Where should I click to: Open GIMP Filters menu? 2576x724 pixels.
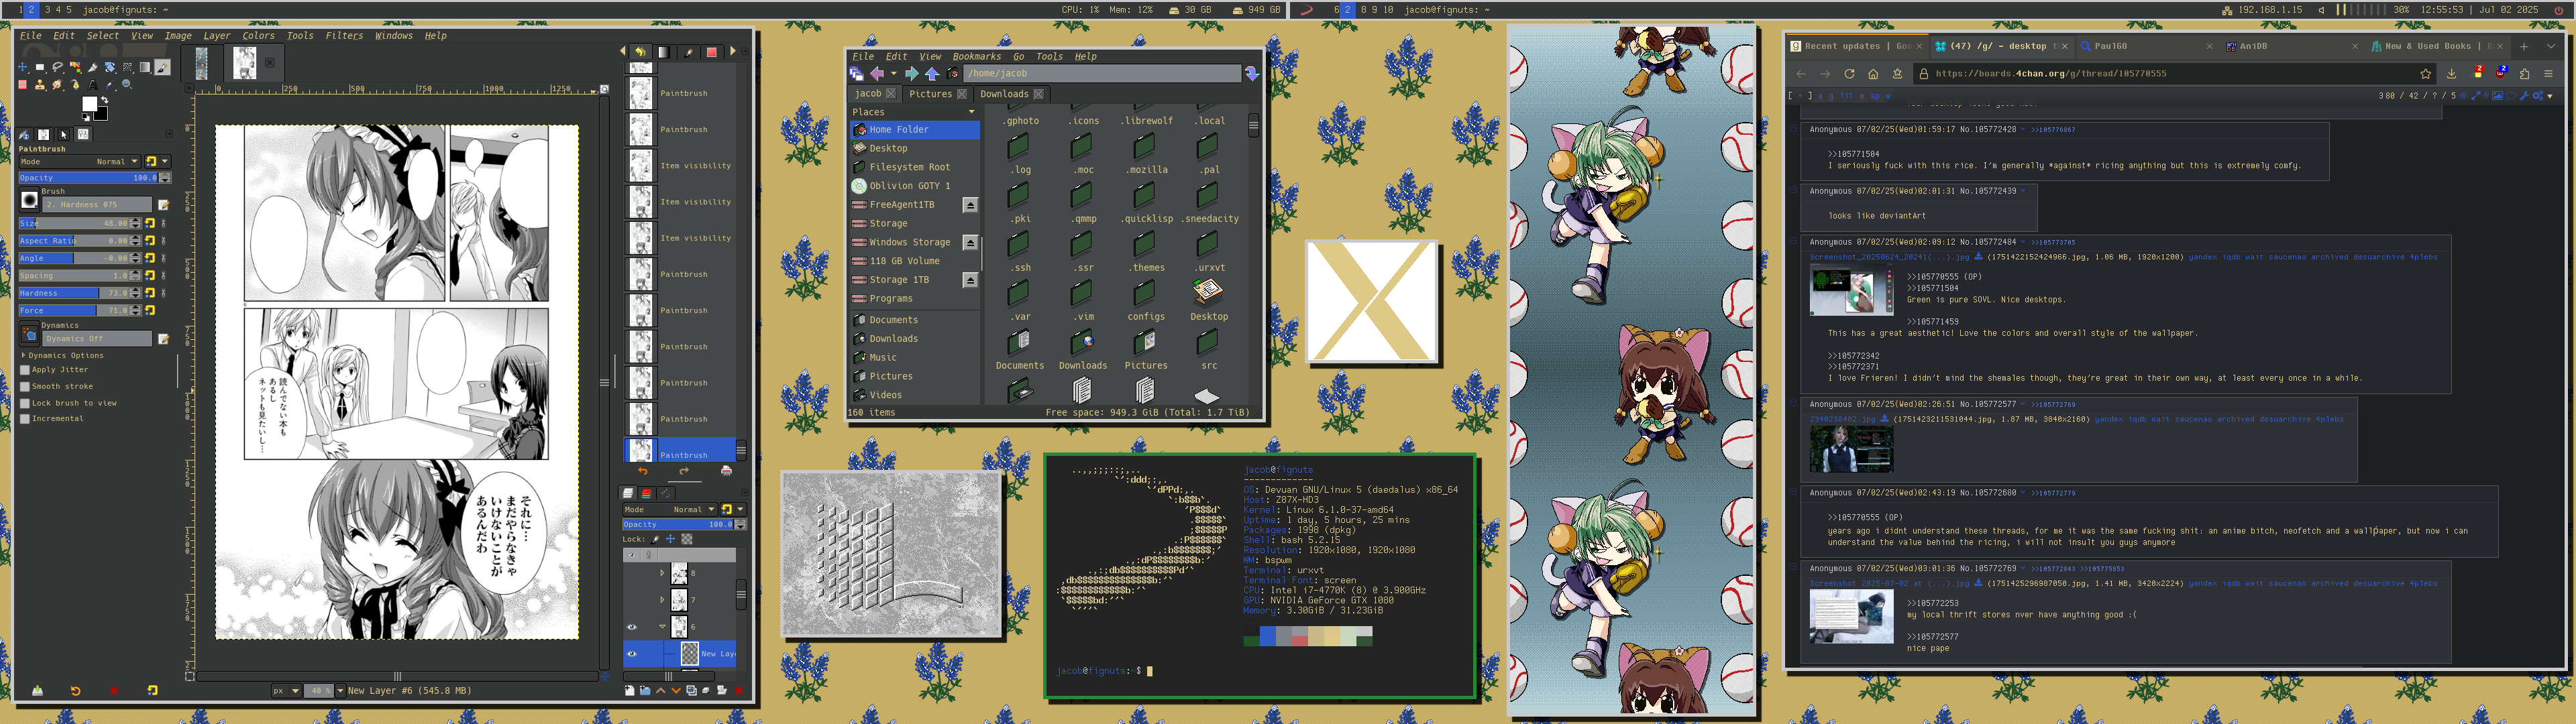coord(344,36)
